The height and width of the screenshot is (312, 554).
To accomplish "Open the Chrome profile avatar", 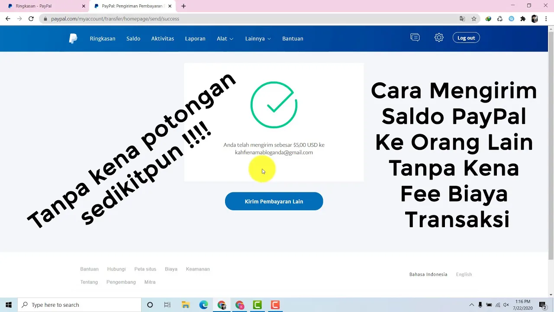I will (535, 19).
